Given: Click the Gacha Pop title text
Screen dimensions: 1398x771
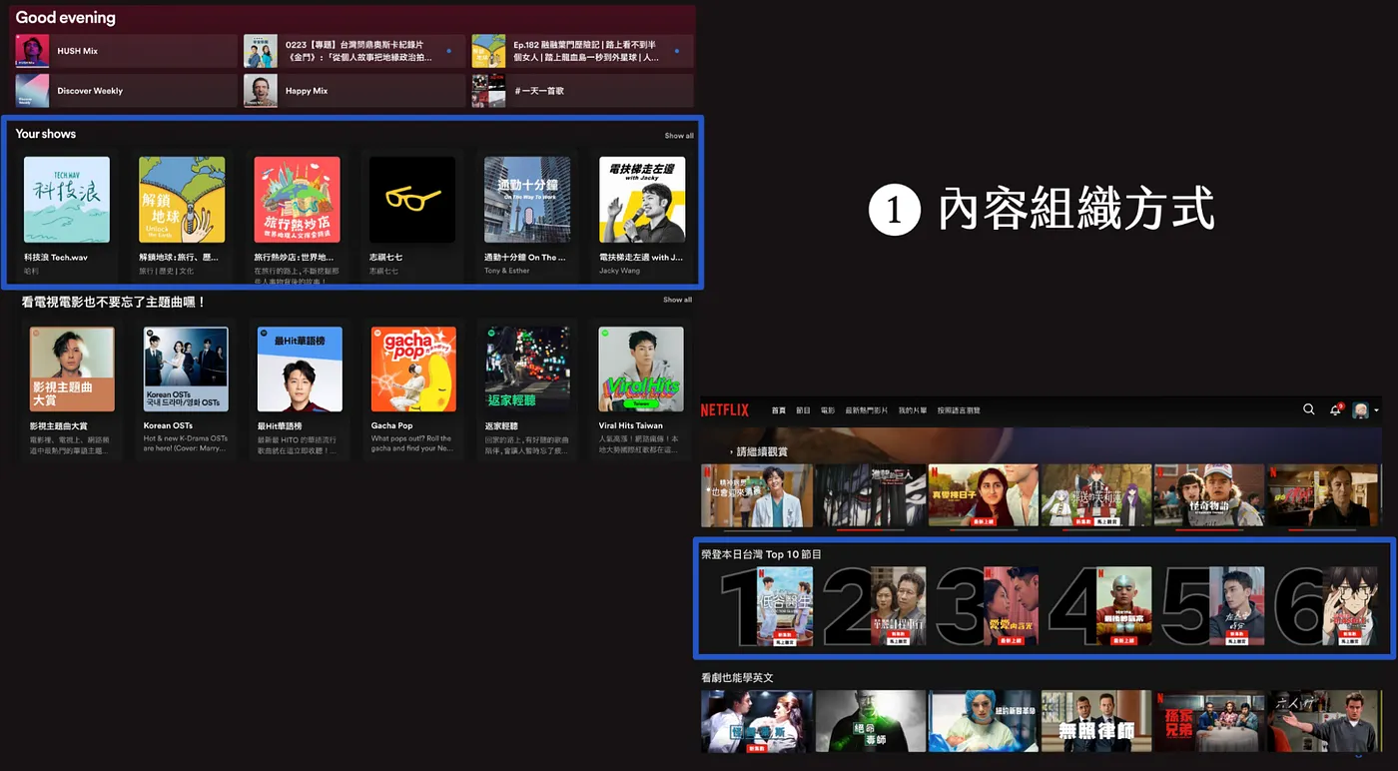Looking at the screenshot, I should (392, 426).
